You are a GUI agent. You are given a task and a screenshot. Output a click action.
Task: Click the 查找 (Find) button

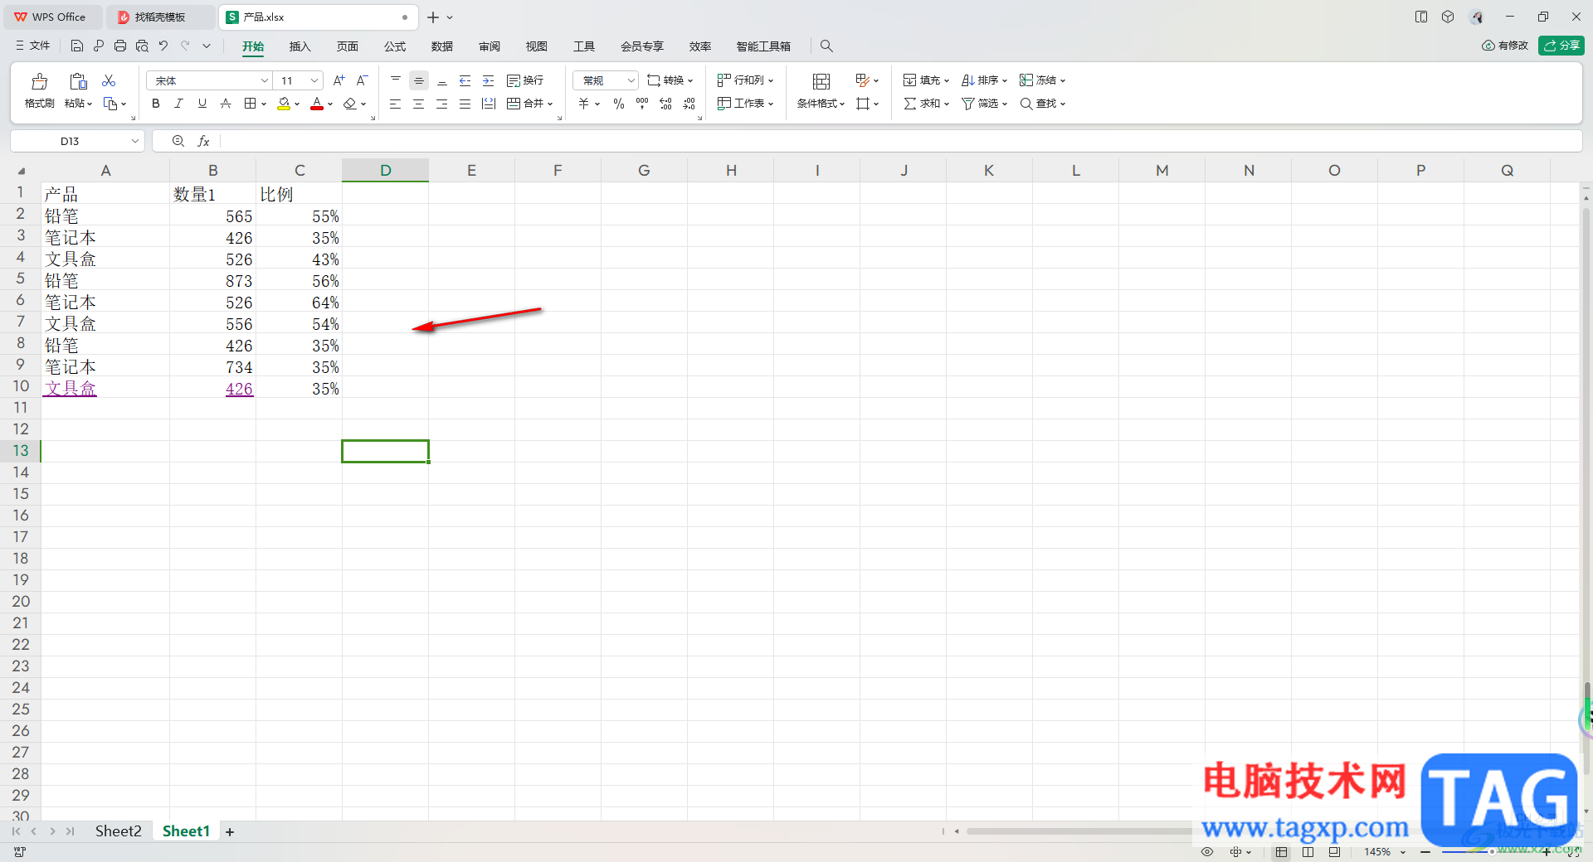(1042, 104)
